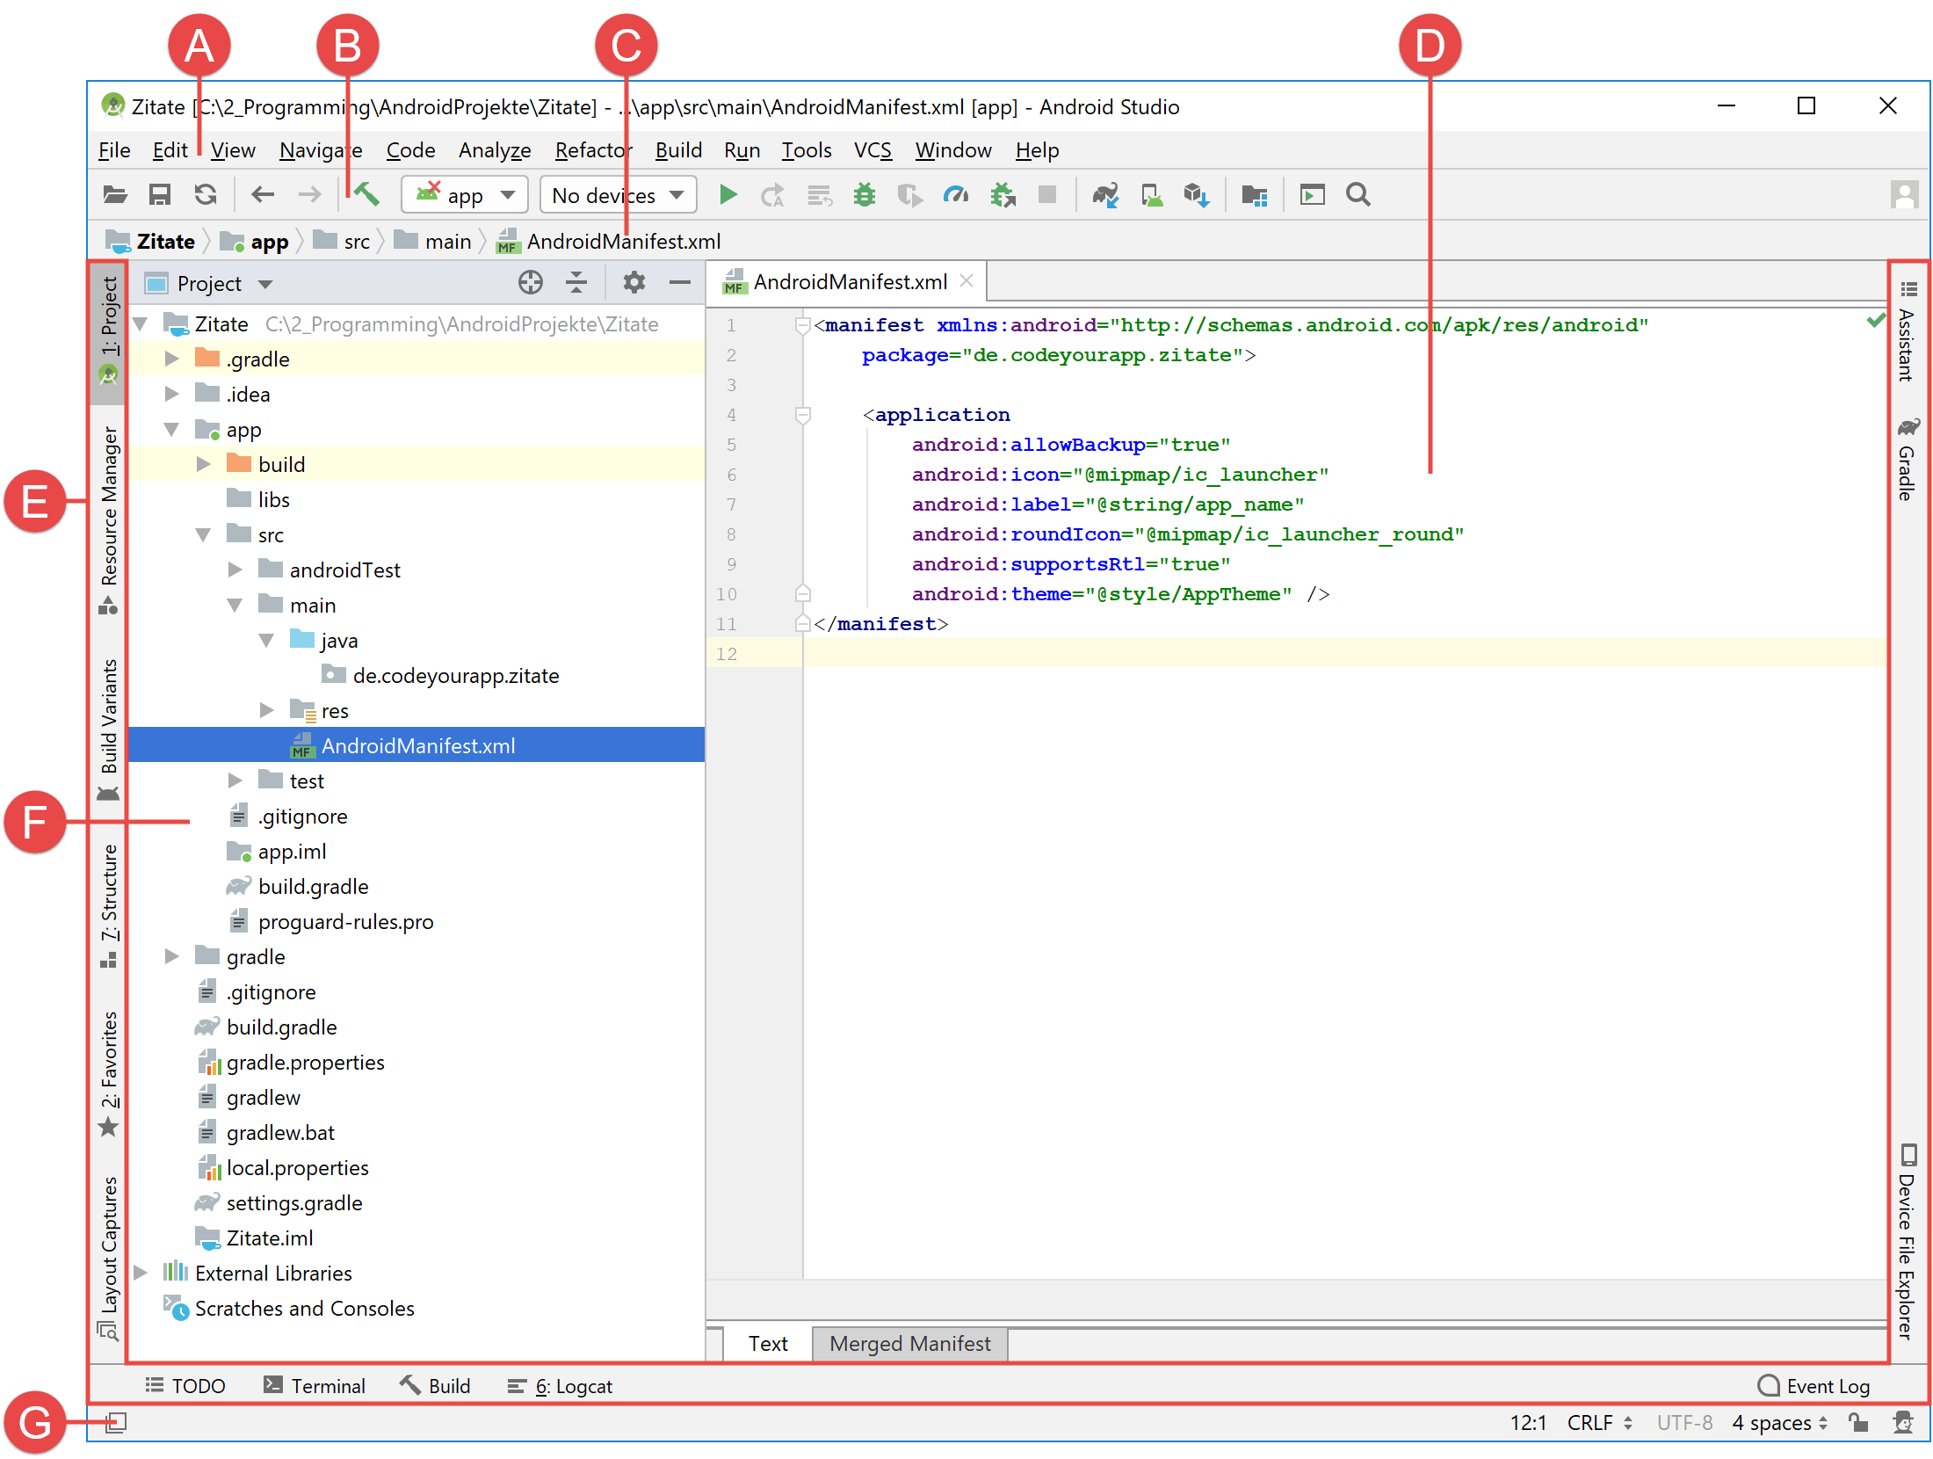The image size is (1933, 1459).
Task: Click the Make Project hammer icon
Action: [x=366, y=195]
